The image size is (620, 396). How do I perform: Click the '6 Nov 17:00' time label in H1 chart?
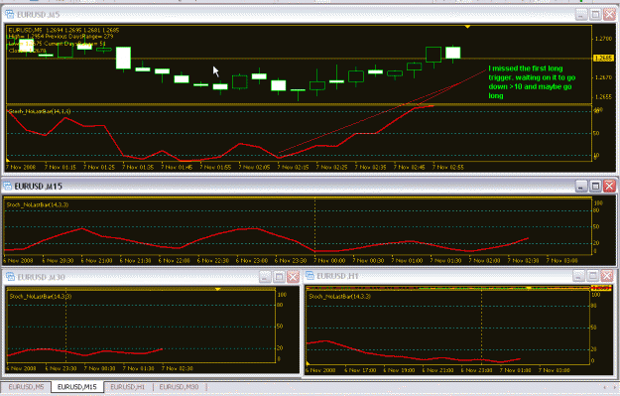[360, 370]
